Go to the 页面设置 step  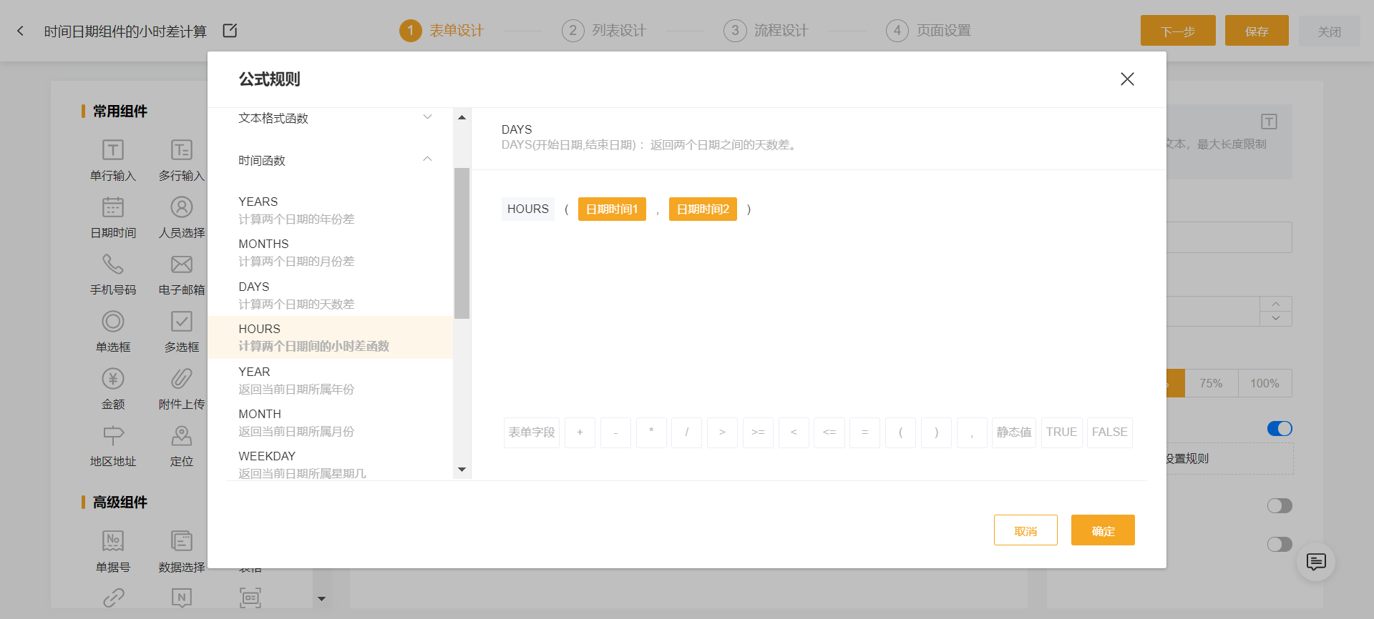pyautogui.click(x=928, y=31)
